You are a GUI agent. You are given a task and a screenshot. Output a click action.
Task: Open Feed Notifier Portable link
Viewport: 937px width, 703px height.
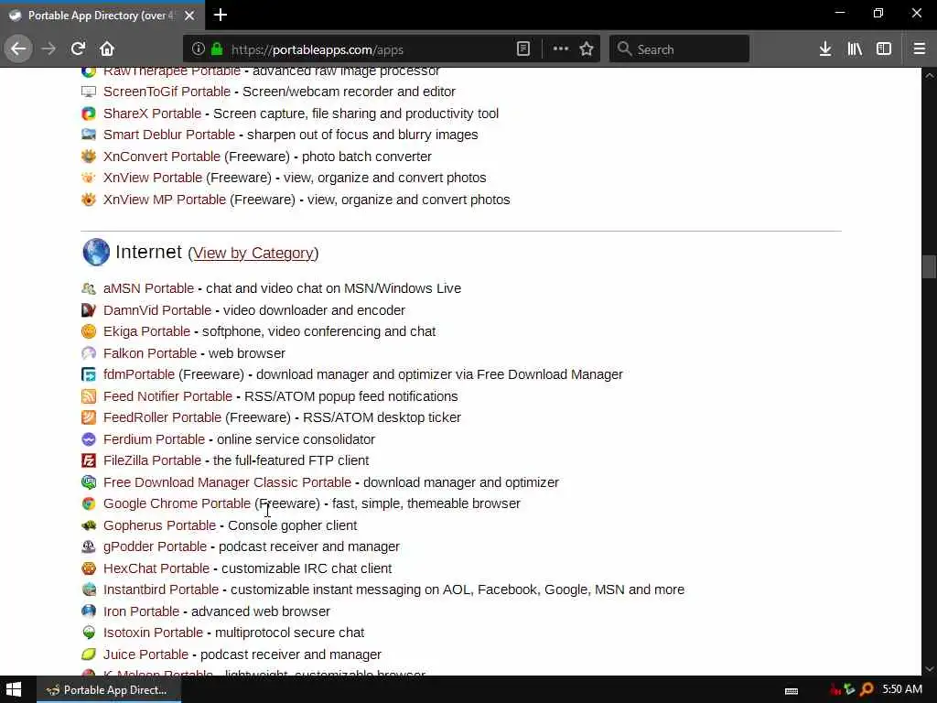(x=167, y=396)
